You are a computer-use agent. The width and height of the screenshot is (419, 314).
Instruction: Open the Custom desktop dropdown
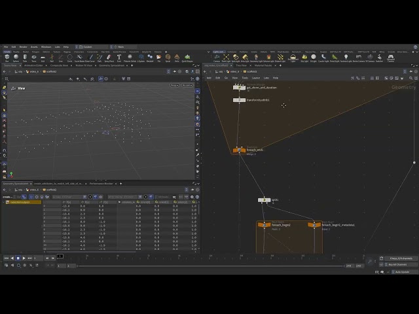point(92,46)
